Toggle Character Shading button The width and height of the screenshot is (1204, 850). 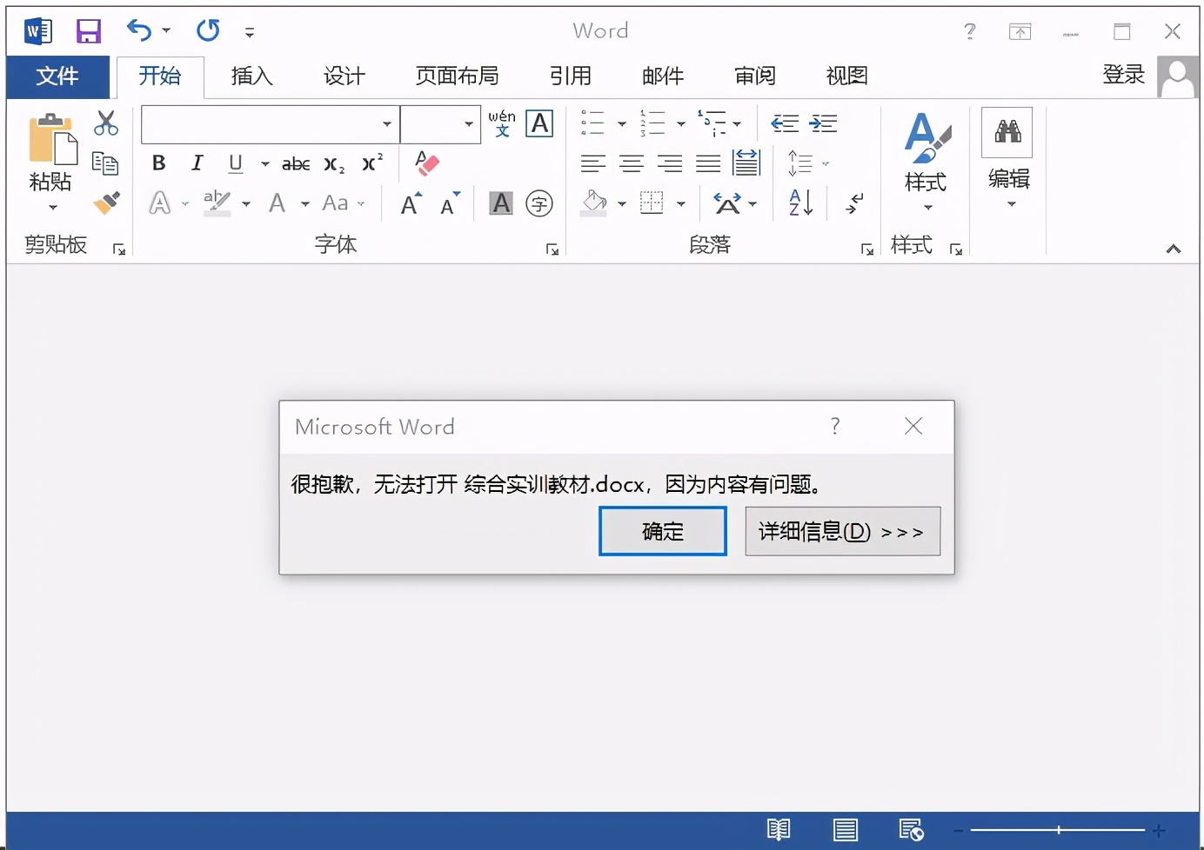click(501, 203)
